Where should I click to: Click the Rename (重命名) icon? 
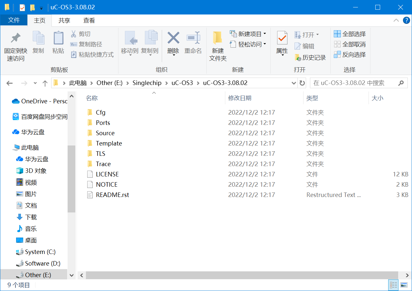(193, 38)
